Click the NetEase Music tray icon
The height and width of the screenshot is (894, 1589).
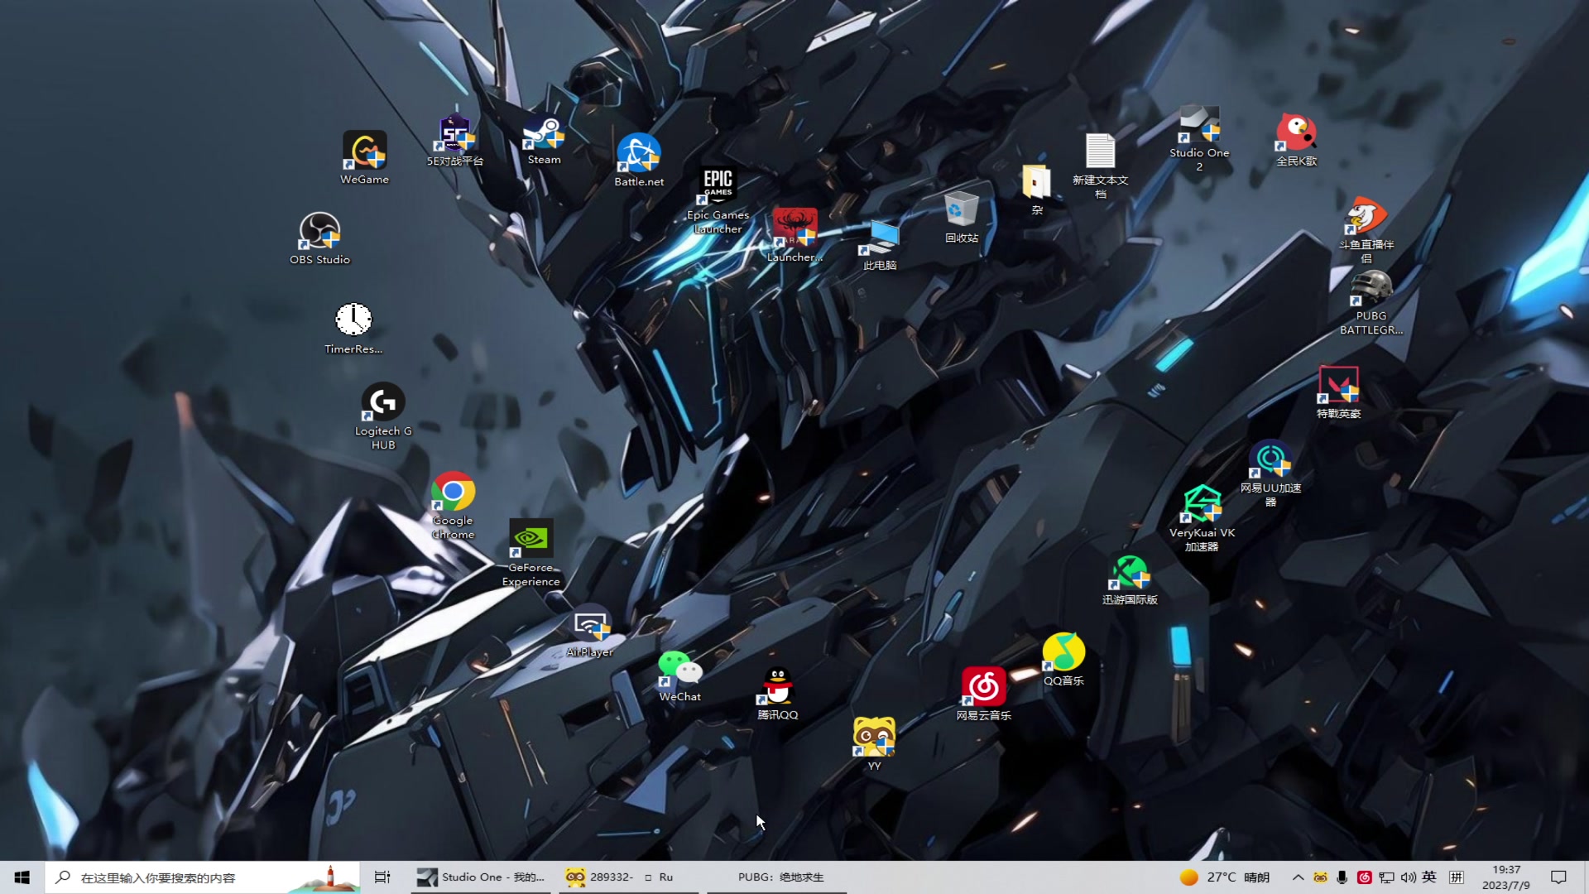1365,877
